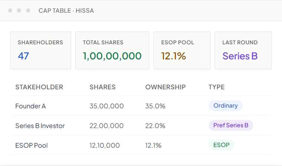Sort by the Ownership column header
This screenshot has width=282, height=166.
pos(165,87)
